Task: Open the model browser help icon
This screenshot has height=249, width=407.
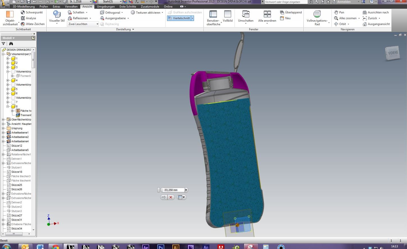Action: (x=33, y=38)
